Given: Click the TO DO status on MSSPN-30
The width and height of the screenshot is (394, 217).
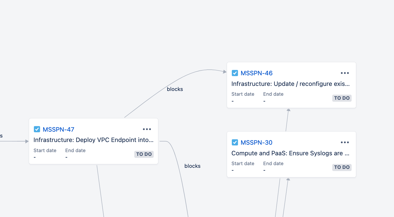Looking at the screenshot, I should (x=342, y=167).
